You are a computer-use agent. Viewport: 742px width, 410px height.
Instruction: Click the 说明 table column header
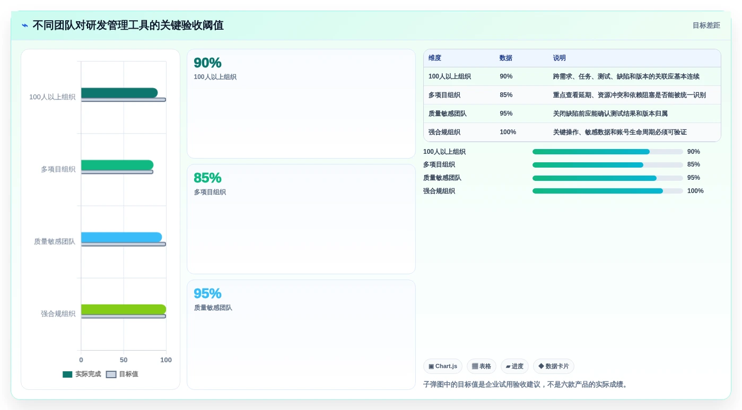coord(560,58)
